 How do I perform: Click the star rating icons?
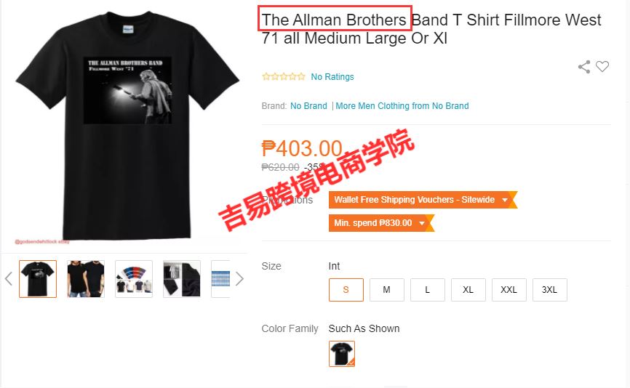pos(283,76)
